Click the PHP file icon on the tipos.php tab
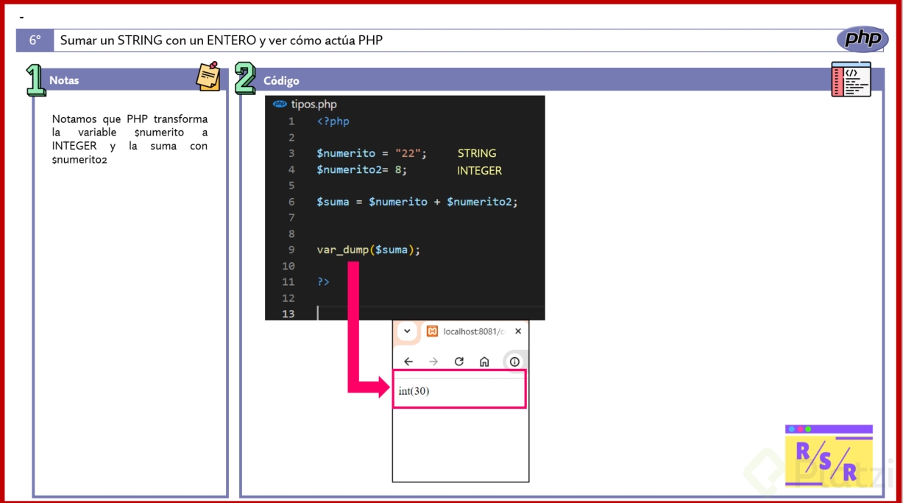Viewport: 903px width, 503px height. click(x=280, y=105)
